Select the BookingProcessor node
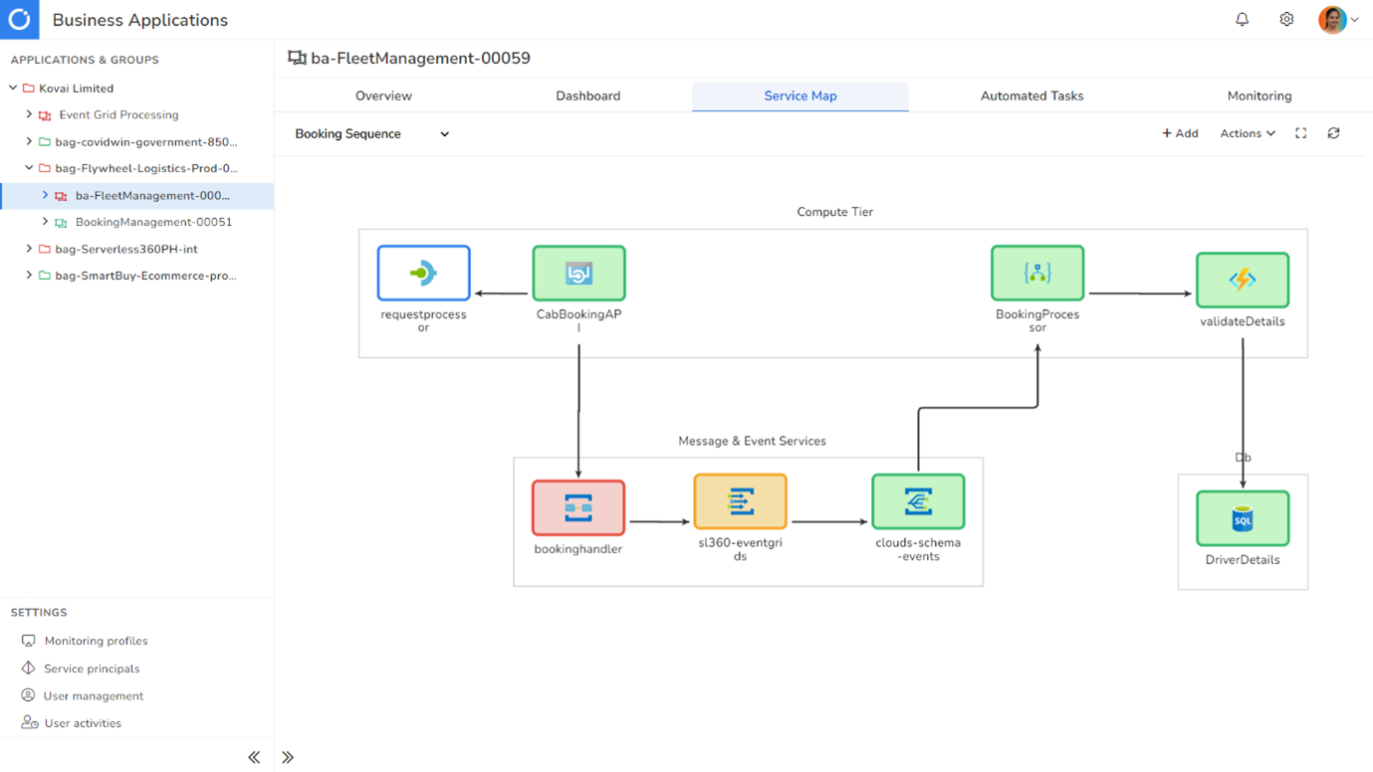Image resolution: width=1373 pixels, height=772 pixels. tap(1037, 273)
